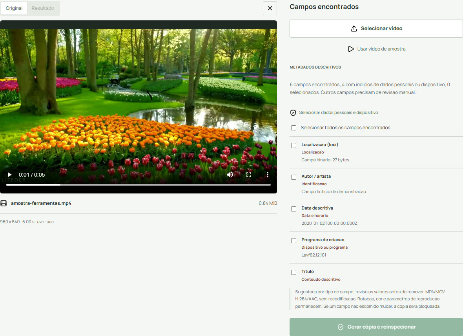This screenshot has width=463, height=336.
Task: Check the Programa de criacao field
Action: (293, 241)
